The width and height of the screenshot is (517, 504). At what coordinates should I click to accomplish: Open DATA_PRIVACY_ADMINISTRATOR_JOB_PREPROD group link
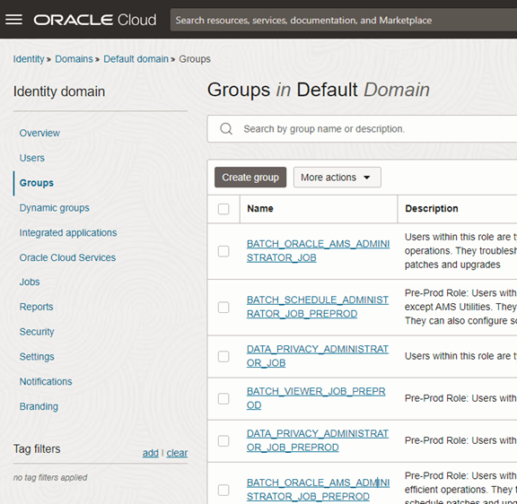pyautogui.click(x=318, y=440)
